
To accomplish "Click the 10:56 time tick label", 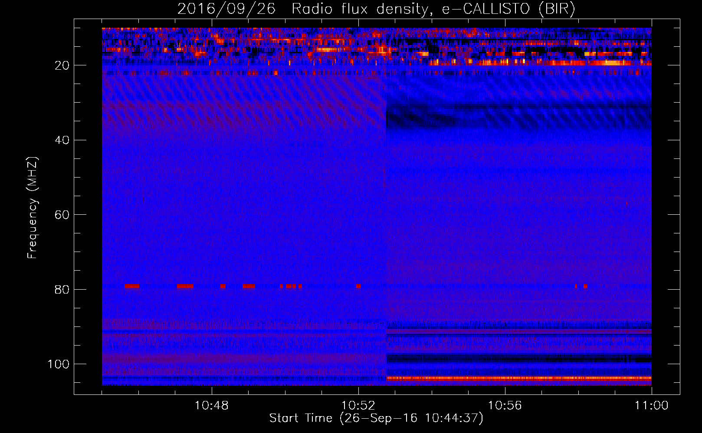I will (x=505, y=406).
